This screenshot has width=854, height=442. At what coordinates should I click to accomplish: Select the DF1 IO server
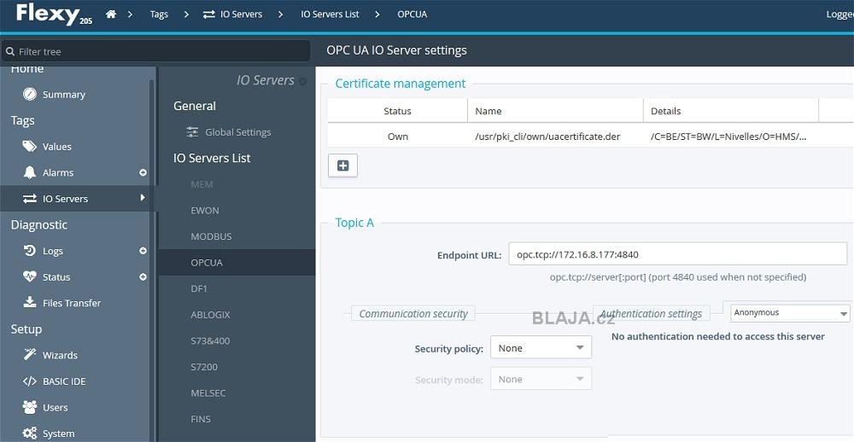(x=199, y=288)
